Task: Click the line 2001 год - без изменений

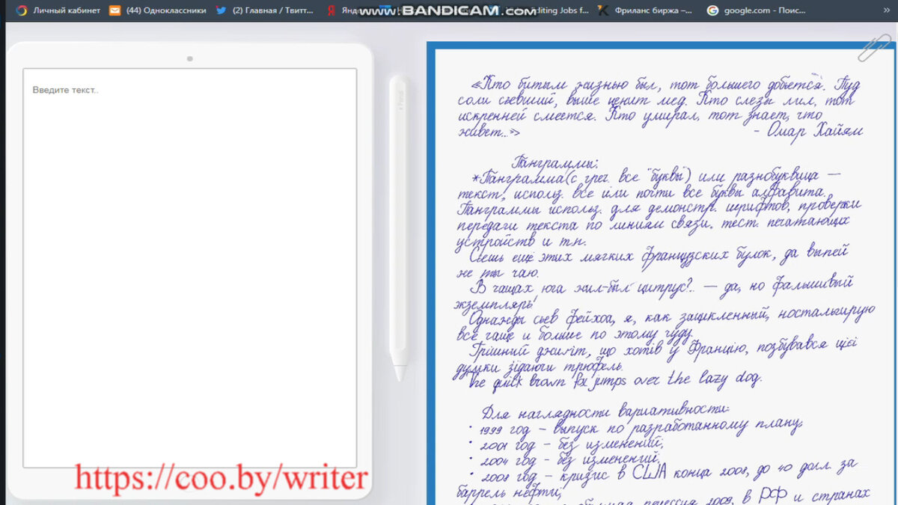Action: tap(572, 444)
